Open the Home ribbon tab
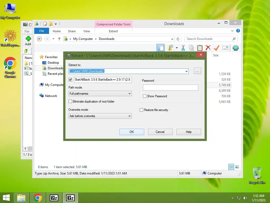This screenshot has width=270, height=203. pyautogui.click(x=57, y=31)
